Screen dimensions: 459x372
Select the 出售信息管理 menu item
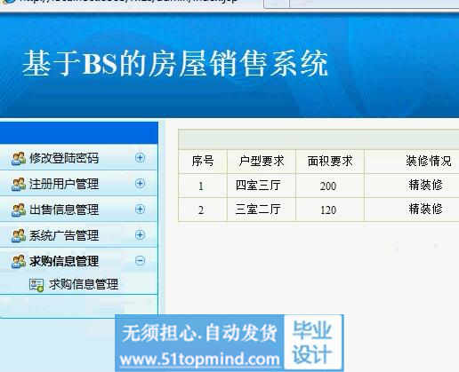(64, 210)
